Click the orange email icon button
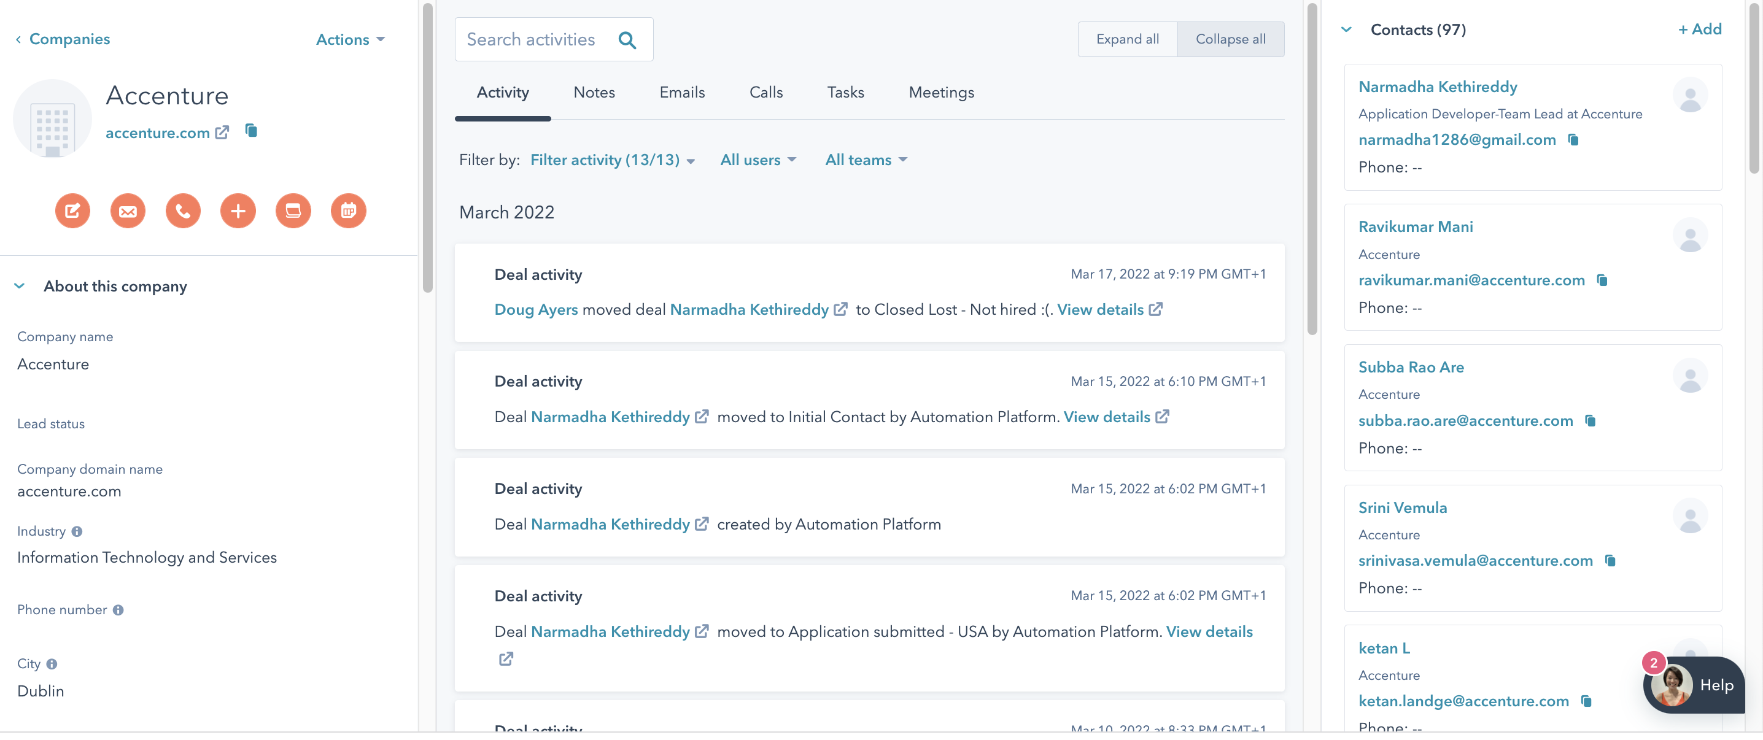 (x=128, y=211)
